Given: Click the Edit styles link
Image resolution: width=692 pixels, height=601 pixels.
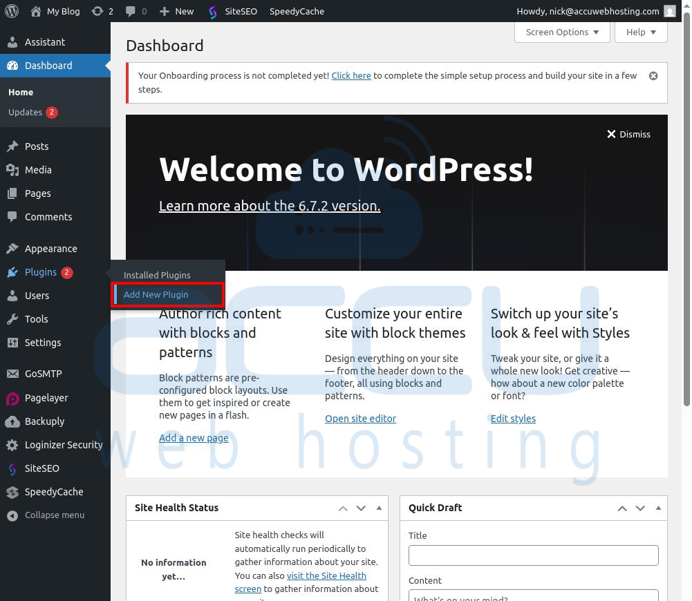Looking at the screenshot, I should point(513,419).
